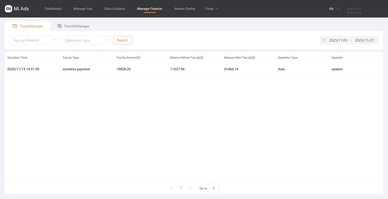Expand the Account ID selector chevron
Screen dimensions: 388x199
(x=382, y=9)
